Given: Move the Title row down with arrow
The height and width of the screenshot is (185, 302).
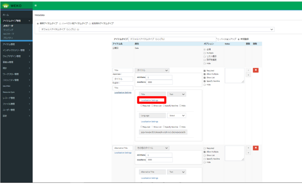Looking at the screenshot, I should (248, 75).
